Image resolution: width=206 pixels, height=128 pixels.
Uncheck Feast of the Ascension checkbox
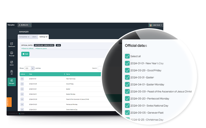[x=127, y=91]
